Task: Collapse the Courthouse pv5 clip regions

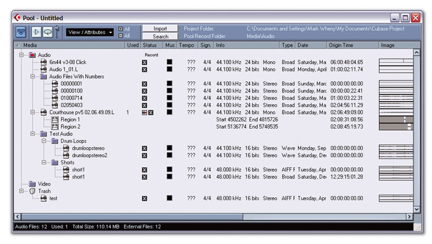Action: coord(33,112)
